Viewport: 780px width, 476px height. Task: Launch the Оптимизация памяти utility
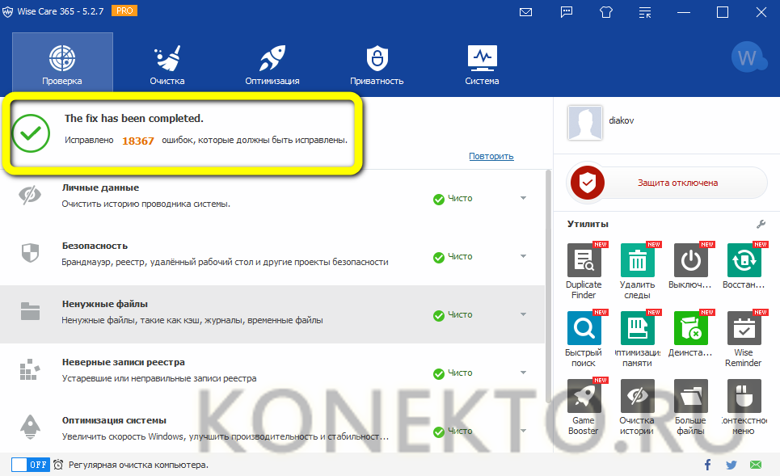tap(637, 339)
